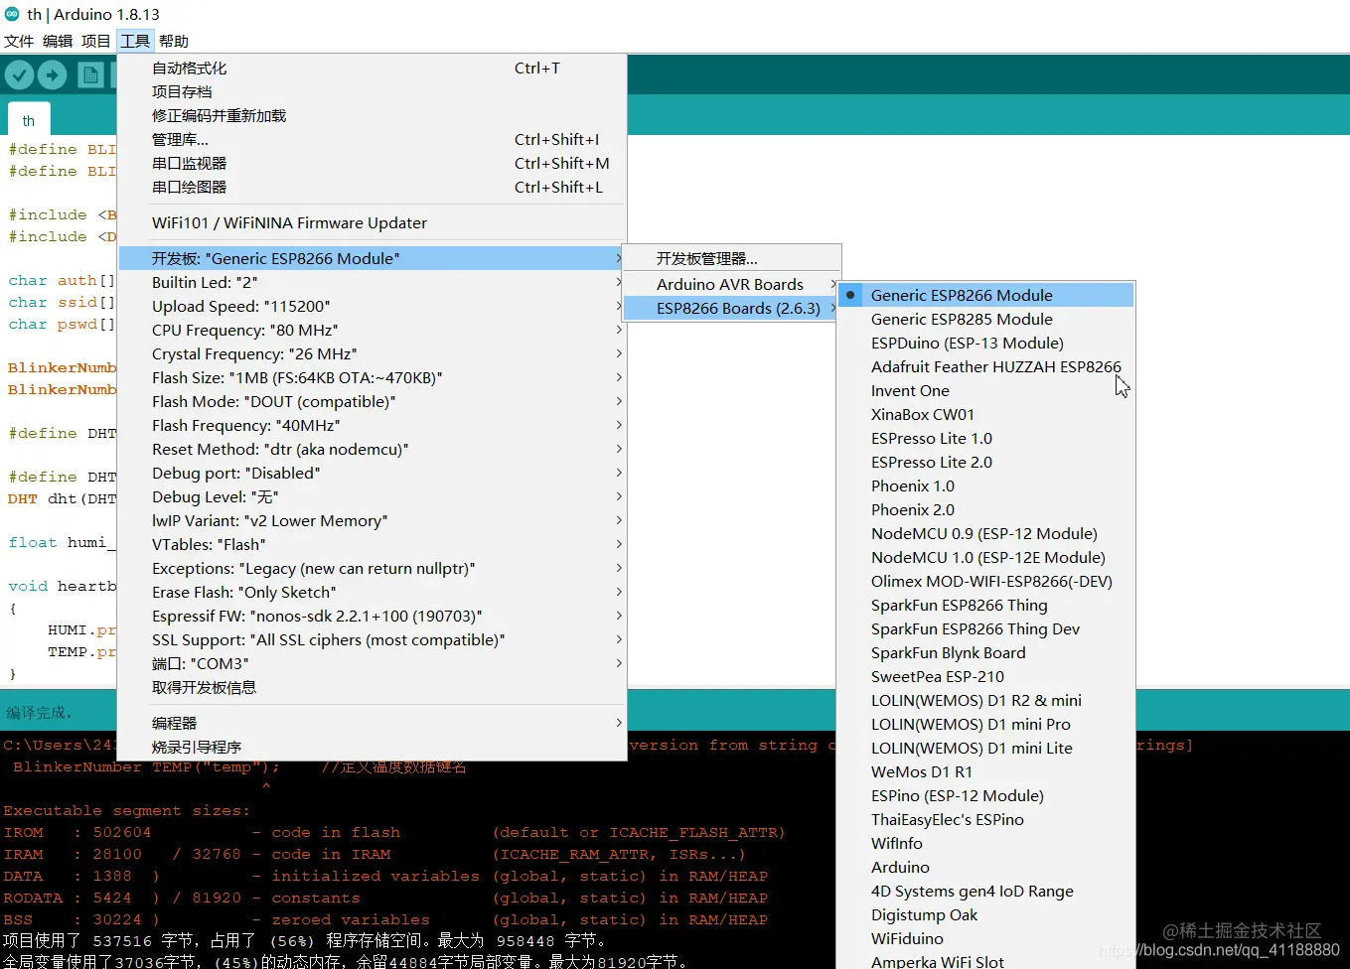Select WeMos D1 R1 board
The width and height of the screenshot is (1350, 969).
click(x=986, y=771)
